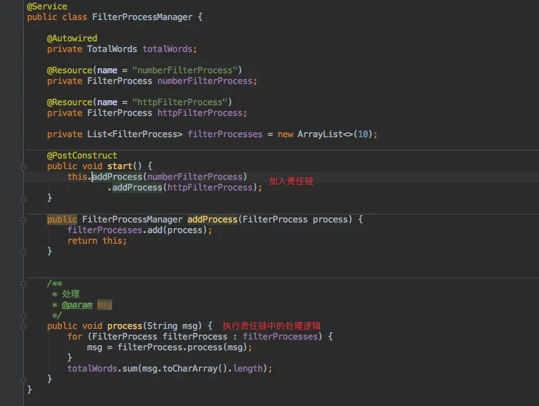Click sum in totalWords.sum call
The height and width of the screenshot is (406, 539).
point(130,368)
